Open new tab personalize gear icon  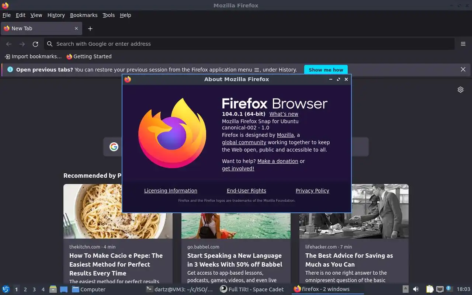[x=461, y=90]
